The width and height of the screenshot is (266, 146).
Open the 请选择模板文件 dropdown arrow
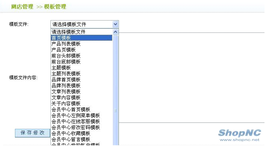(115, 24)
